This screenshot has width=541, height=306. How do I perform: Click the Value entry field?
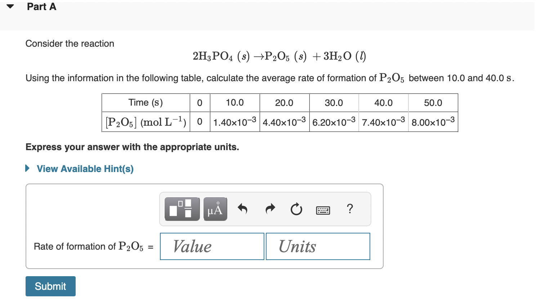tap(212, 246)
